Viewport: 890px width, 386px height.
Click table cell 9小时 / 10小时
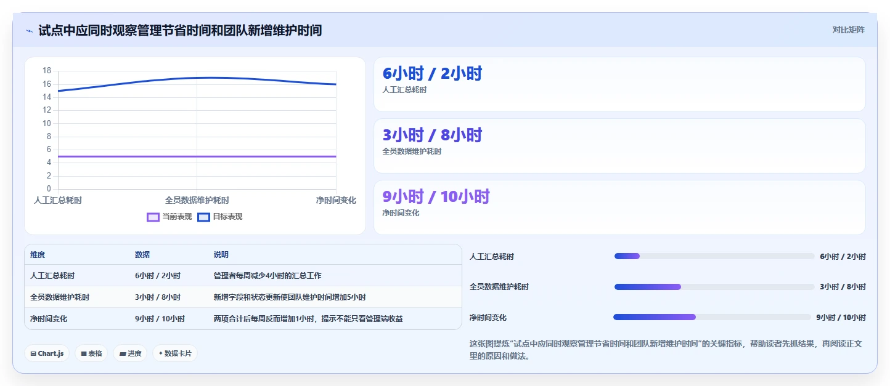[160, 319]
